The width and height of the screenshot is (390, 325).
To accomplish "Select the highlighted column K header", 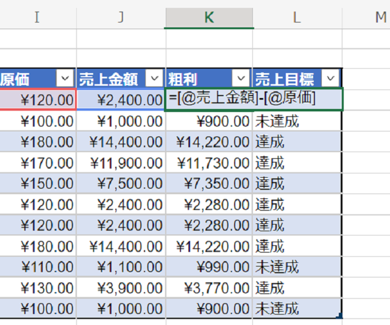I will coord(209,18).
